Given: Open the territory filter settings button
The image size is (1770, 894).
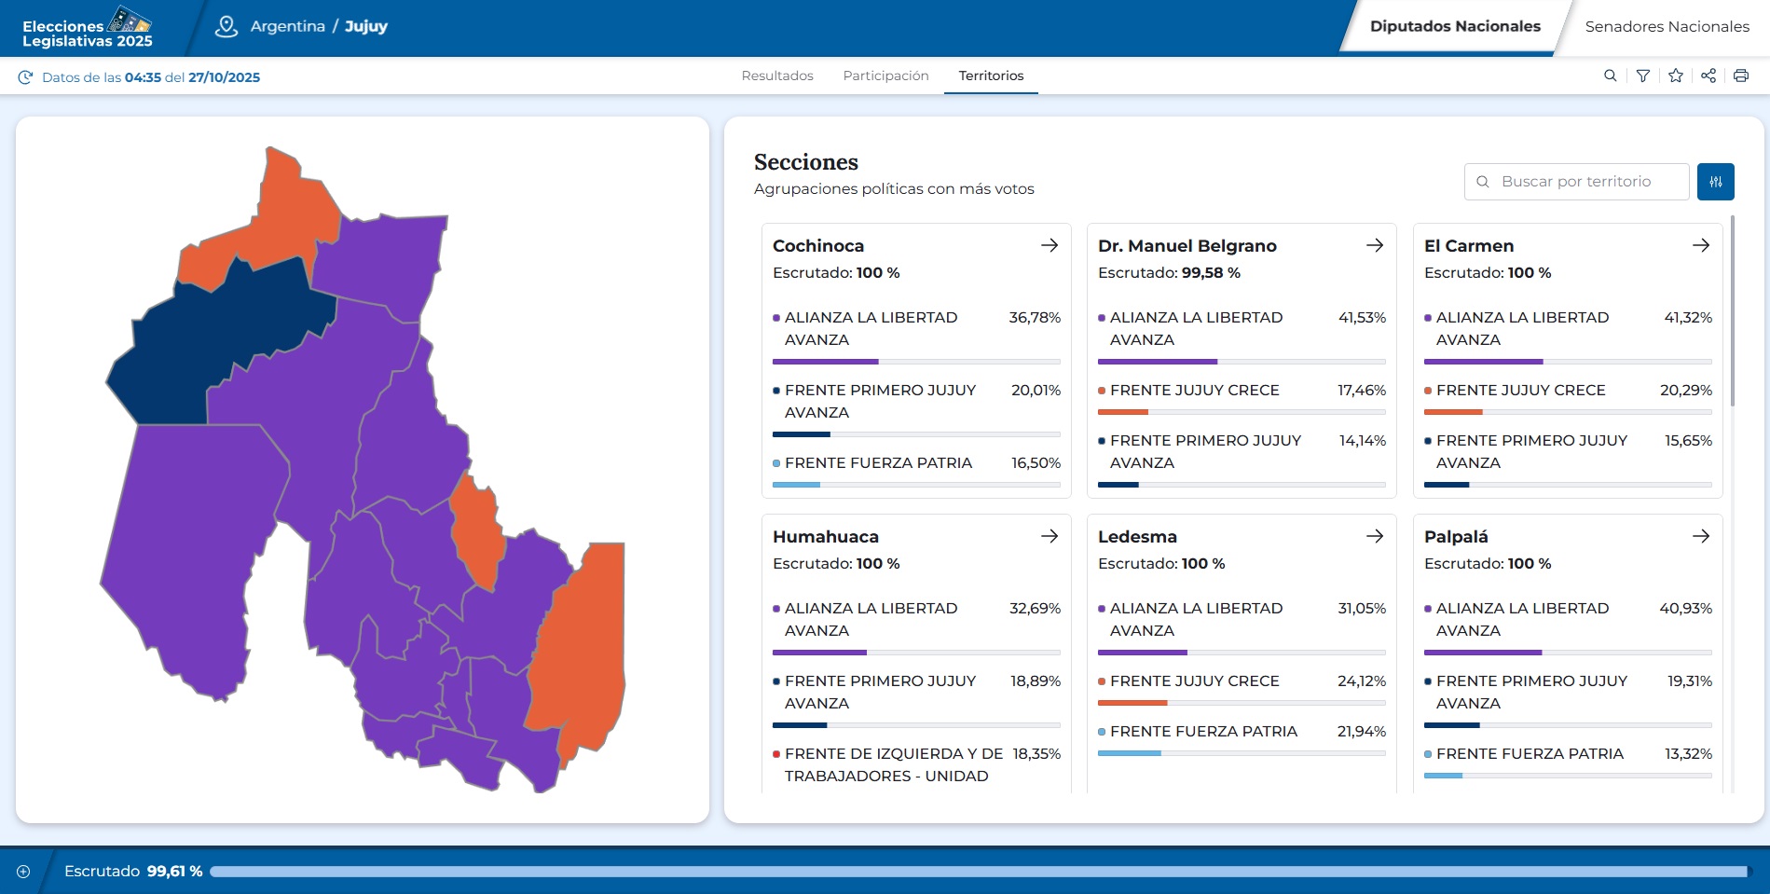Looking at the screenshot, I should (1715, 182).
